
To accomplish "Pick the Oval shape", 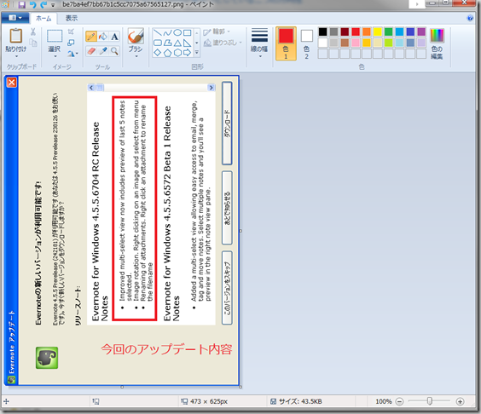I will (177, 32).
